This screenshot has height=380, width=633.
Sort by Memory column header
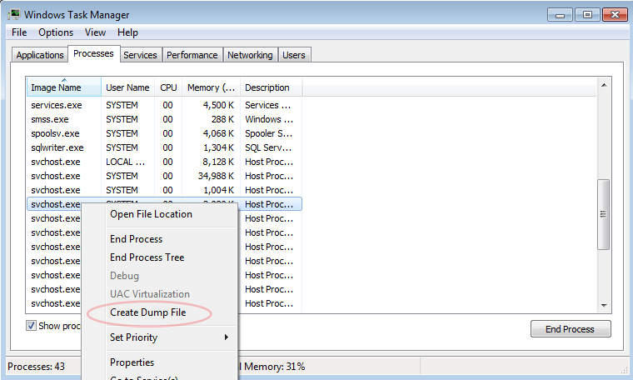211,87
